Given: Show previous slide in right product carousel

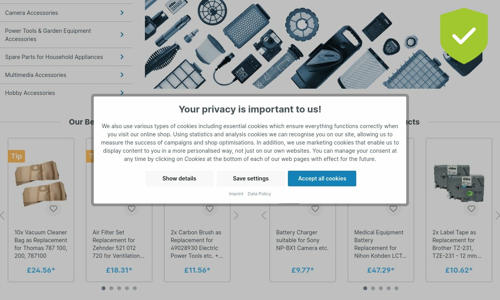Looking at the screenshot, I should click(x=264, y=216).
